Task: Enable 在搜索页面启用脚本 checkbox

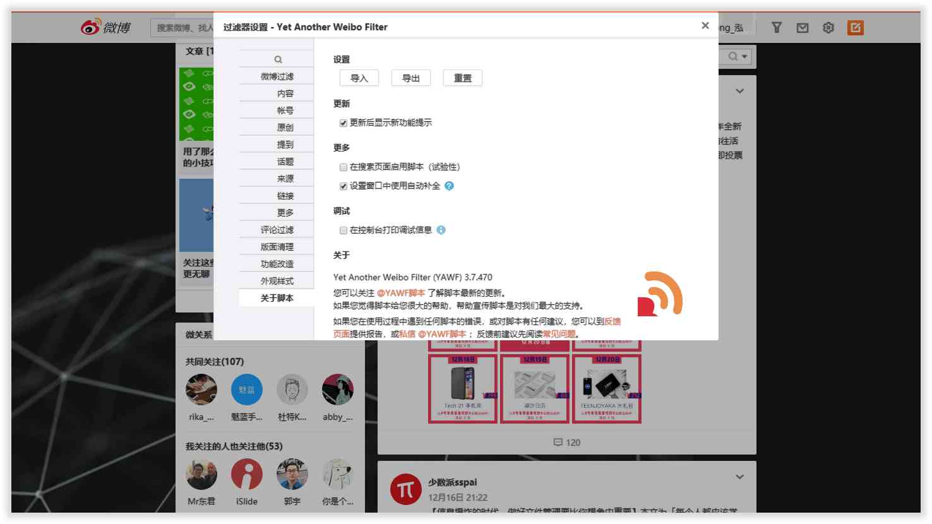Action: [x=344, y=167]
